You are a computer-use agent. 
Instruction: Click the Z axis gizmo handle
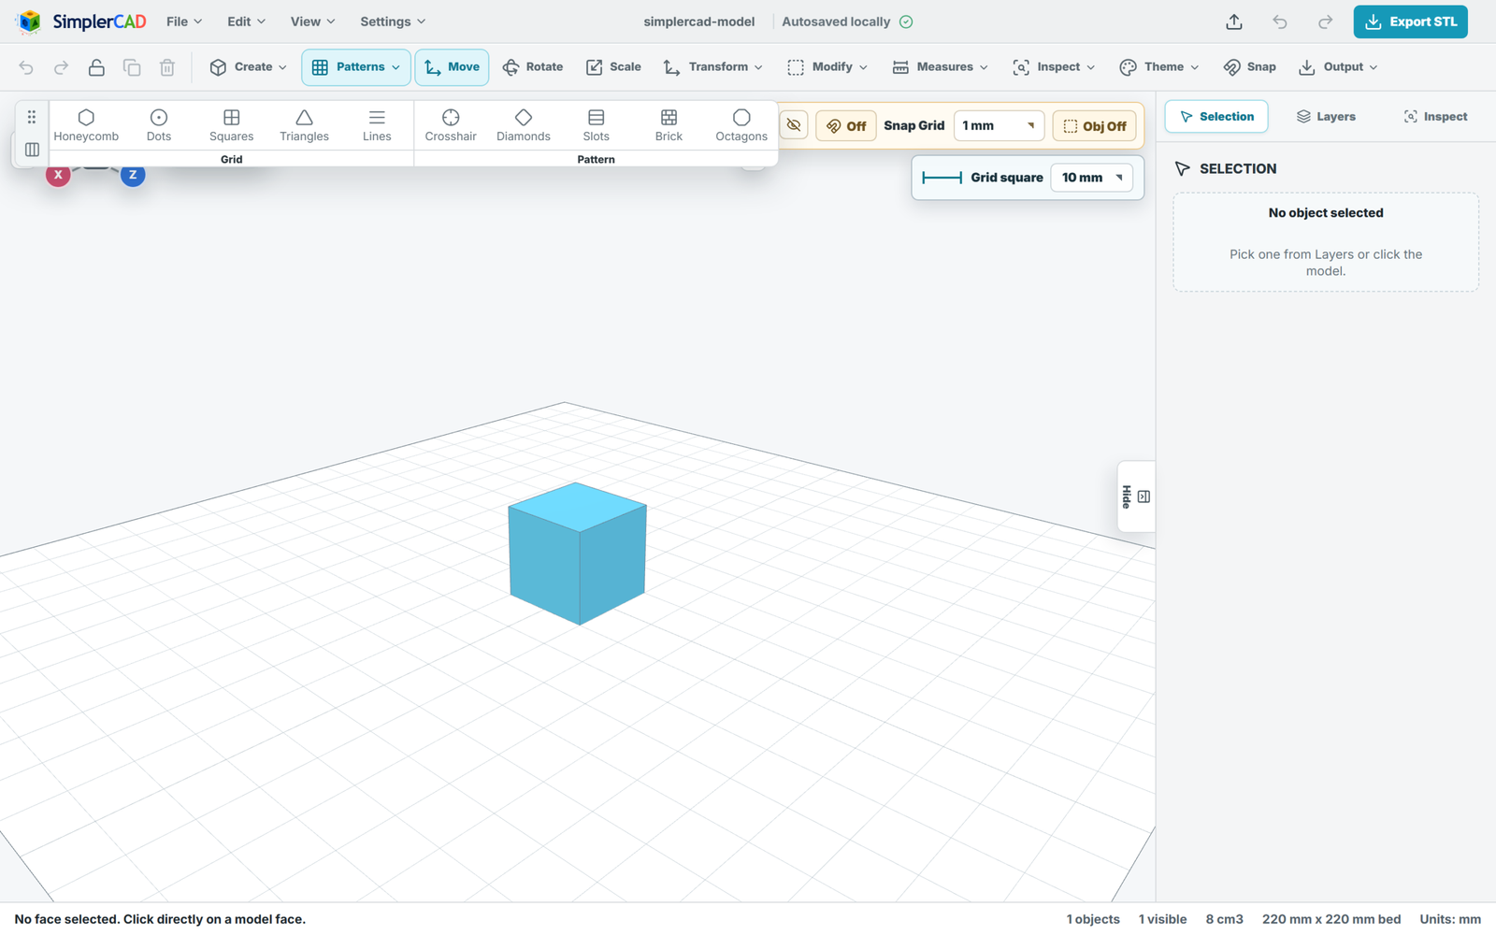(x=133, y=175)
